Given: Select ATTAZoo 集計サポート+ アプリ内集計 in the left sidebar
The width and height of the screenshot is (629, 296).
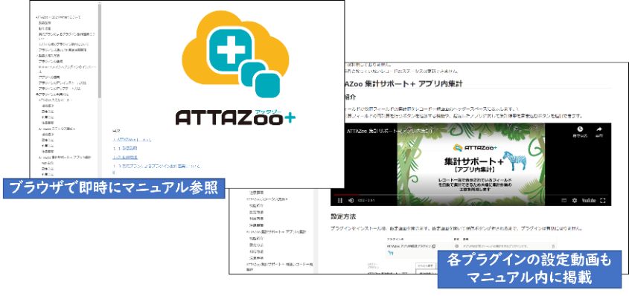Looking at the screenshot, I should click(x=65, y=158).
